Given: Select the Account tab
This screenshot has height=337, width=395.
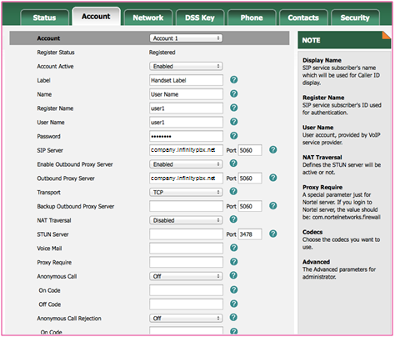Looking at the screenshot, I should point(96,17).
